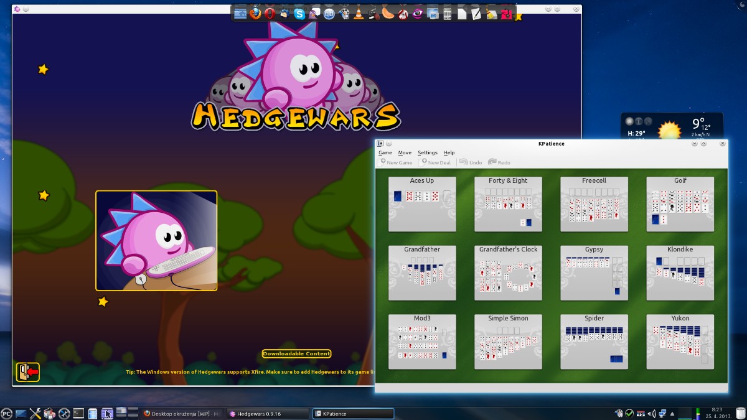
Task: Open the trash can in panel
Action: point(740,413)
